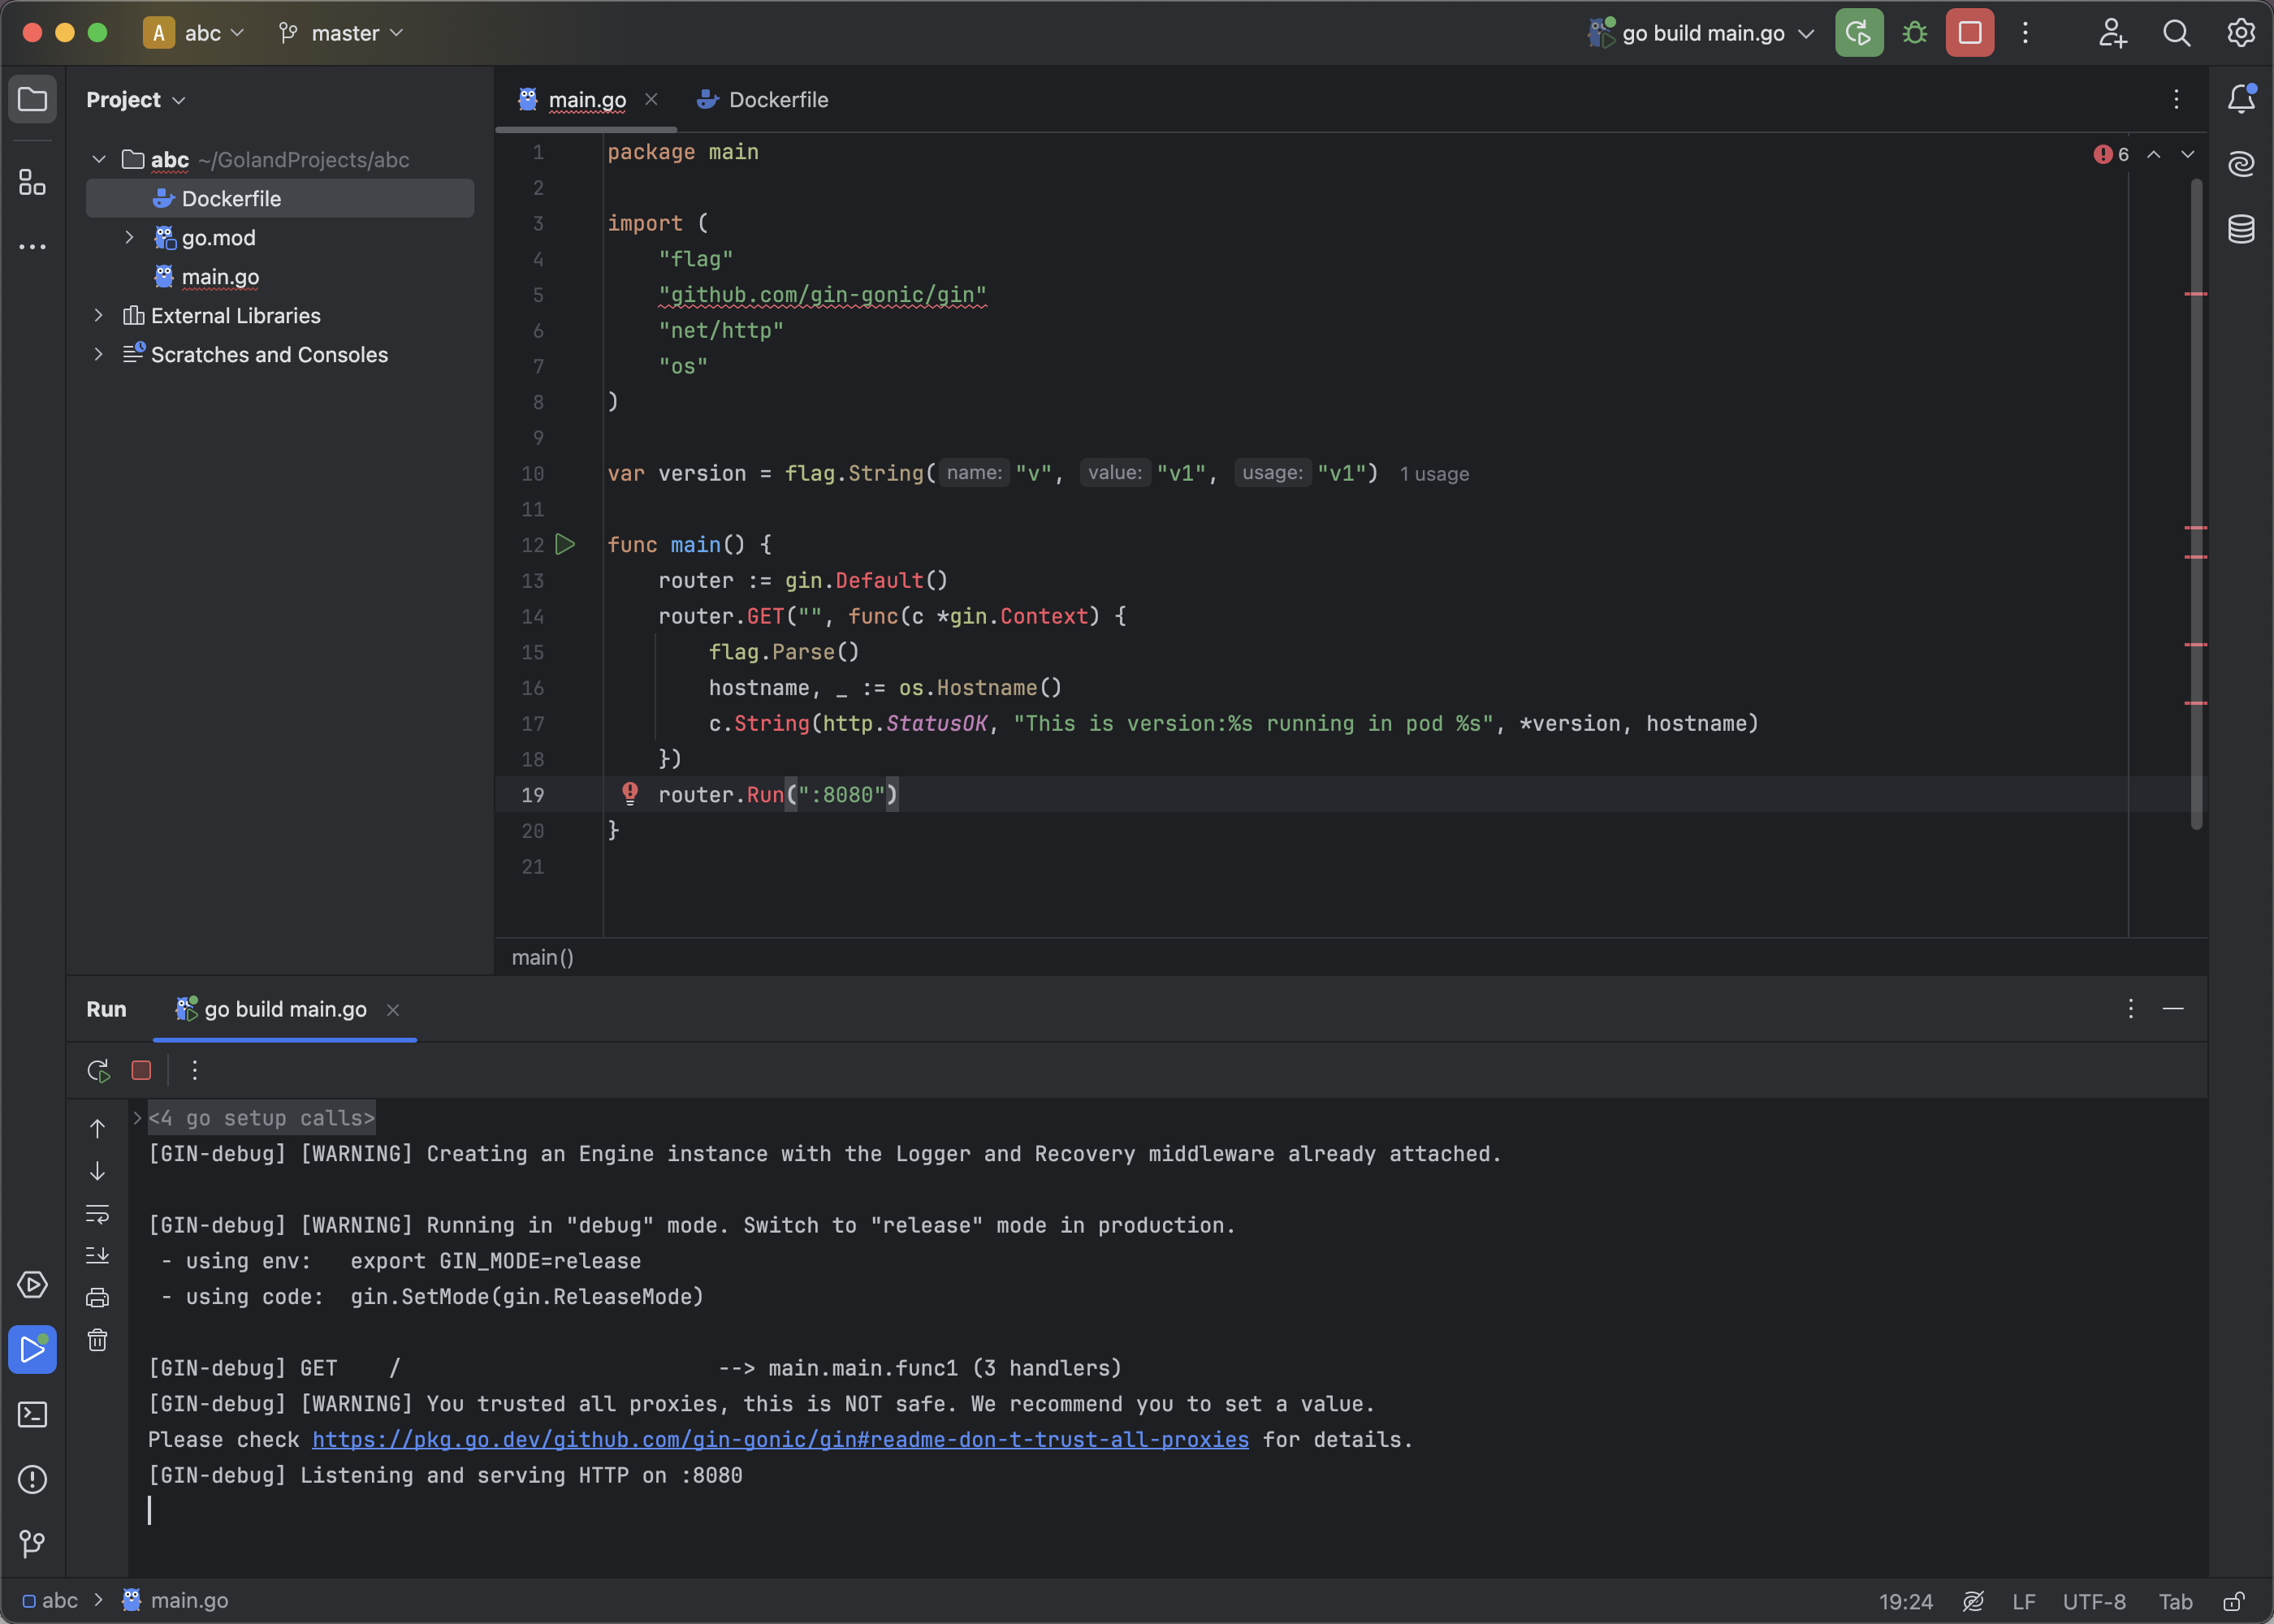Open AI Assistant spiral icon
This screenshot has width=2274, height=1624.
[2241, 163]
